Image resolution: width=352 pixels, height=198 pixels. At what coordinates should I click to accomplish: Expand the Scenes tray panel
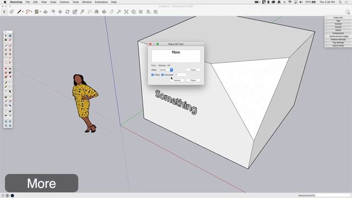coord(338,27)
